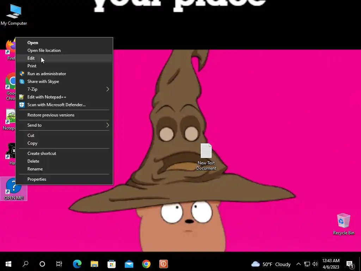361x271 pixels.
Task: Open the Recycle Bin icon
Action: 343,224
